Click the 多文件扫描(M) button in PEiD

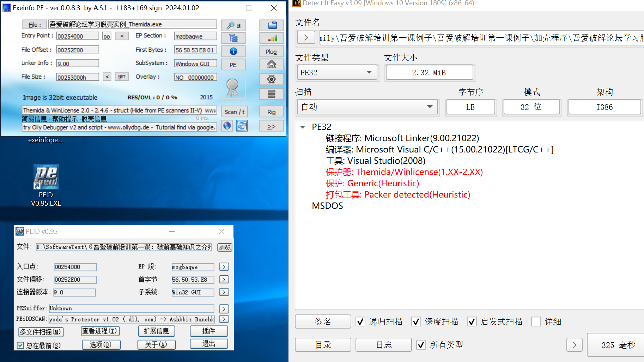tap(41, 332)
